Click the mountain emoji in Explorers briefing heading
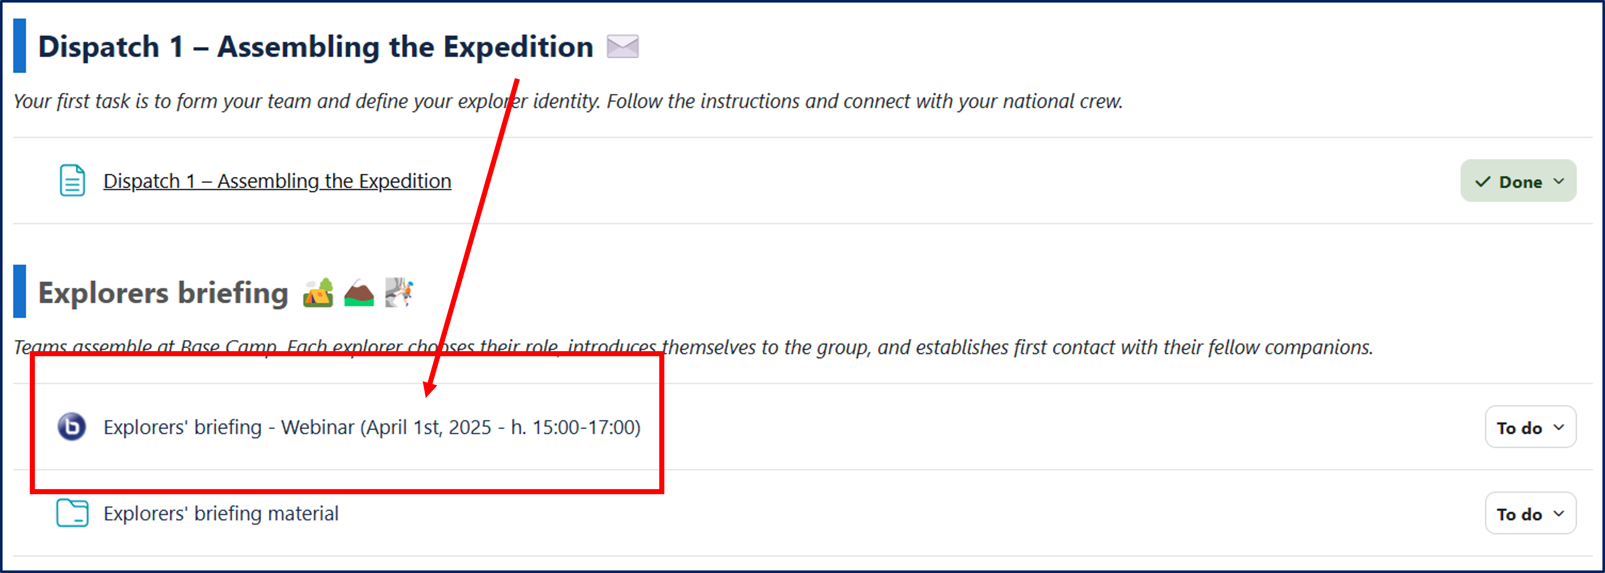 359,293
